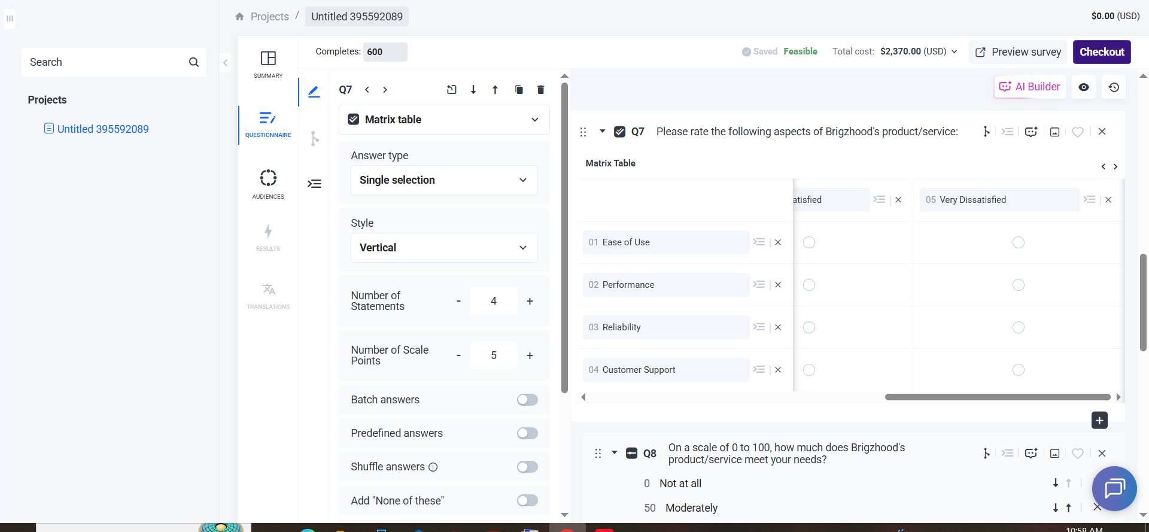Go to previous question from Q7 panel

coord(367,90)
